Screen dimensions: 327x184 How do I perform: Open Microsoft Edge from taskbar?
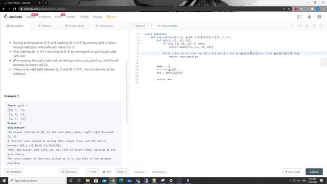tap(121, 180)
